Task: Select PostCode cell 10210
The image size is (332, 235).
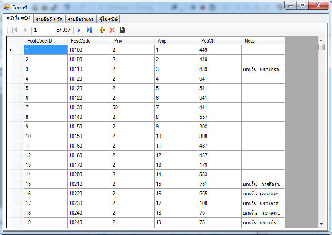Action: tap(89, 184)
